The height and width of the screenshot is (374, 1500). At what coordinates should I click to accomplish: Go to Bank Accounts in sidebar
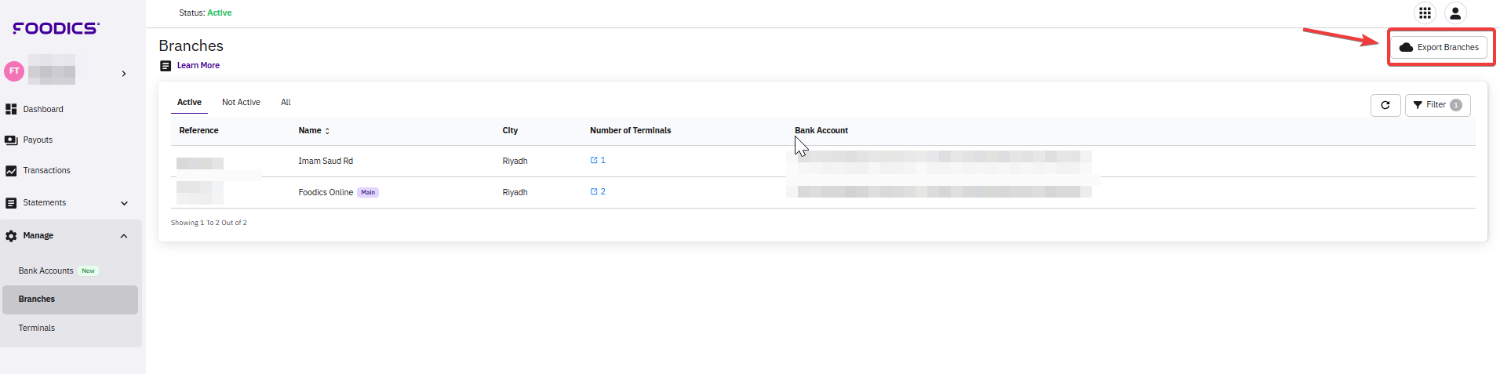(x=46, y=271)
